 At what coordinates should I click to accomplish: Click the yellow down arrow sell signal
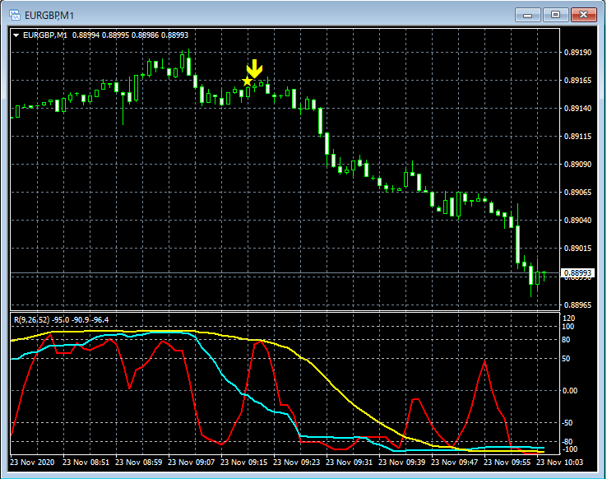(255, 67)
